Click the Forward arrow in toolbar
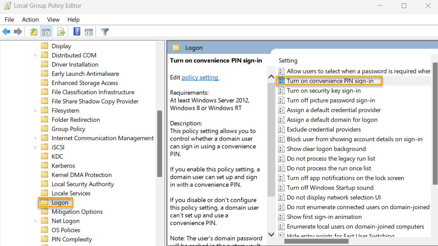The image size is (438, 246). pos(18,32)
